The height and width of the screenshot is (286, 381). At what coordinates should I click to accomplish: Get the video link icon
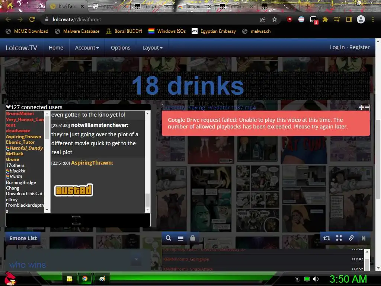pyautogui.click(x=351, y=238)
